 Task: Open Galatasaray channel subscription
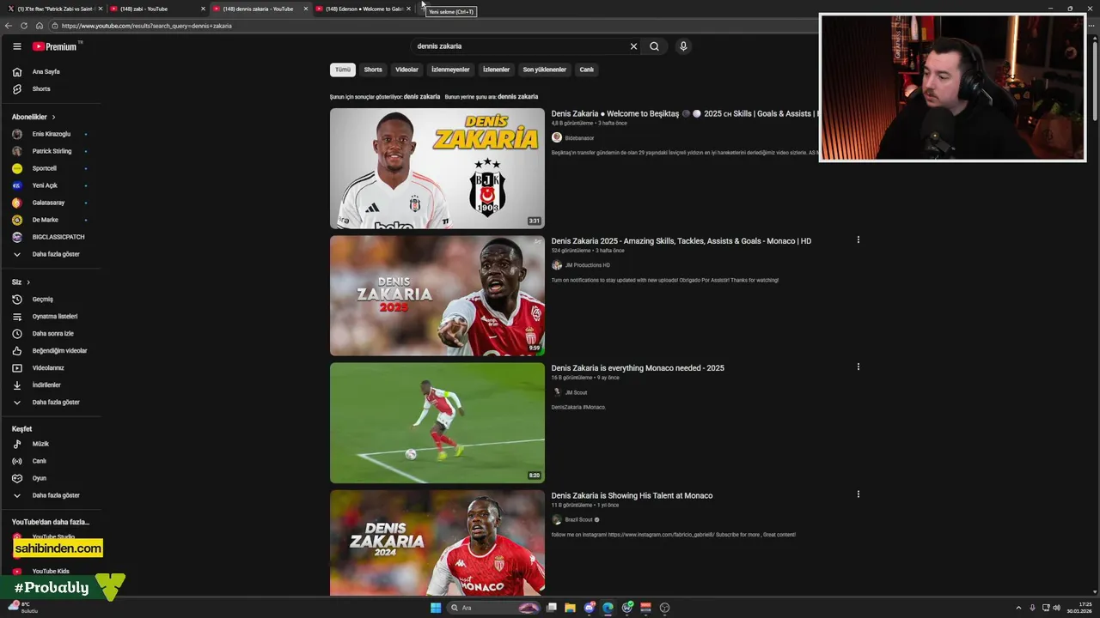pos(50,203)
